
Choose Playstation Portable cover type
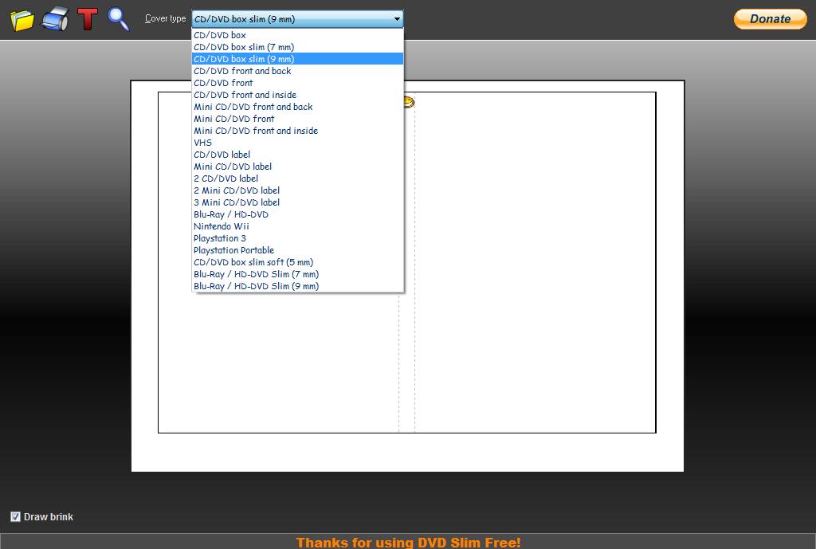click(233, 249)
